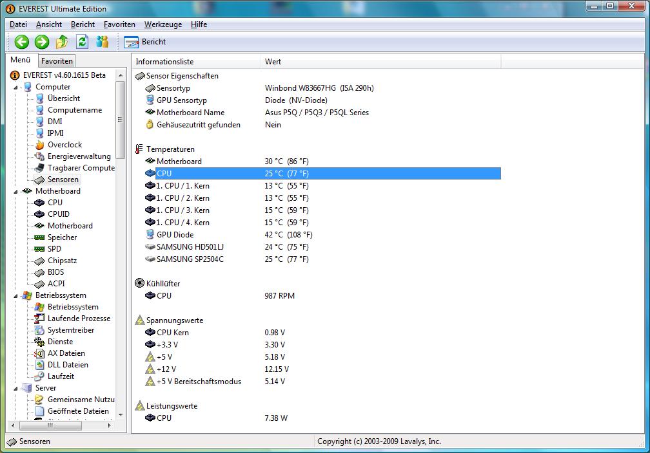
Task: Switch to the Menü tab
Action: tap(21, 60)
